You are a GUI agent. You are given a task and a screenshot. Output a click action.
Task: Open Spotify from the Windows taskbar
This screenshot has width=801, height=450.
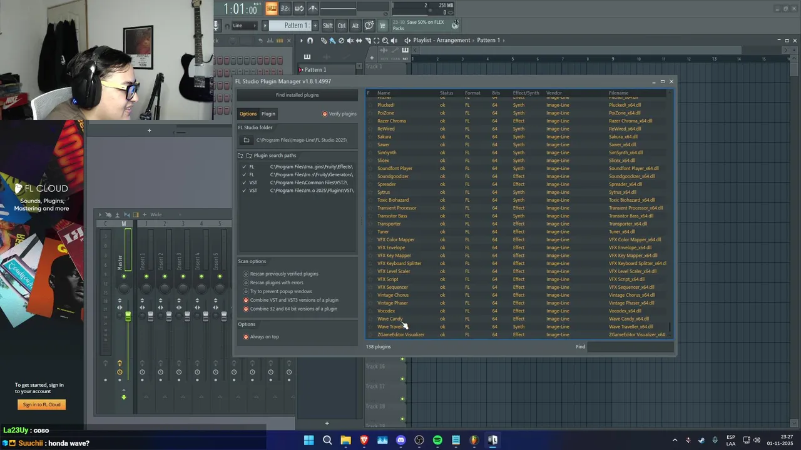coord(437,440)
